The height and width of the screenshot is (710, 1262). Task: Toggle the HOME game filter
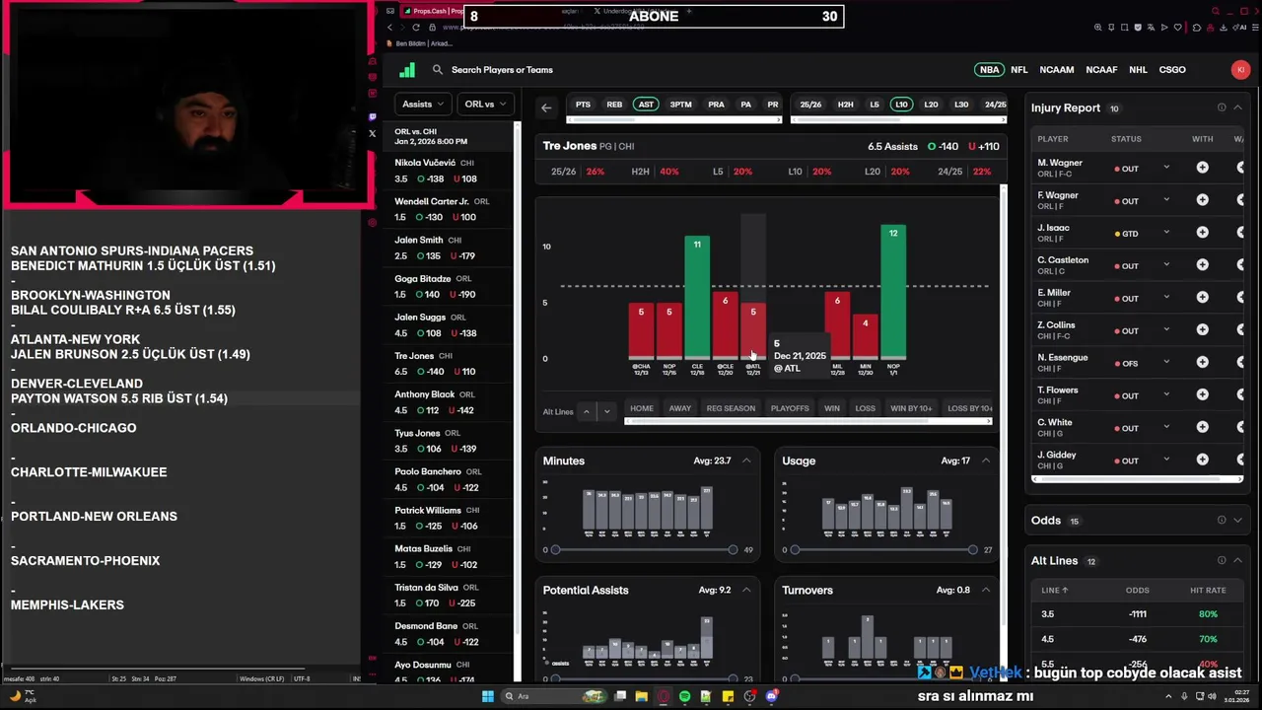click(x=642, y=408)
